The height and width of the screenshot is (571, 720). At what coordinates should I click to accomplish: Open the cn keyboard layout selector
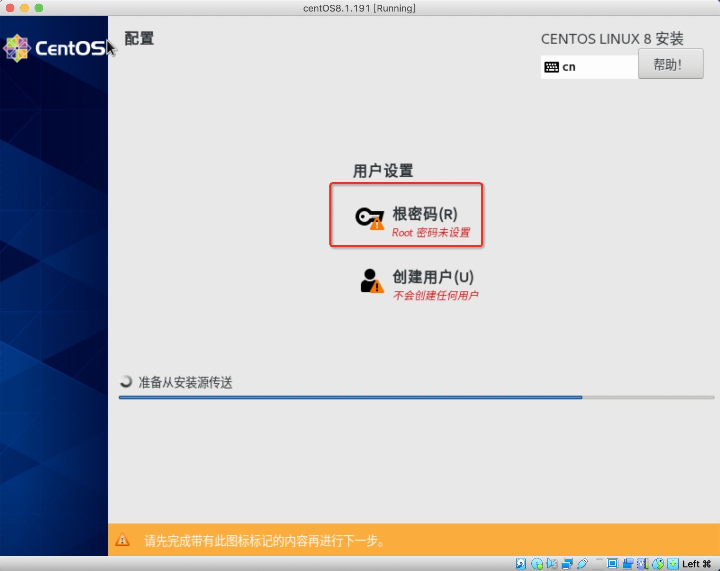coord(589,67)
